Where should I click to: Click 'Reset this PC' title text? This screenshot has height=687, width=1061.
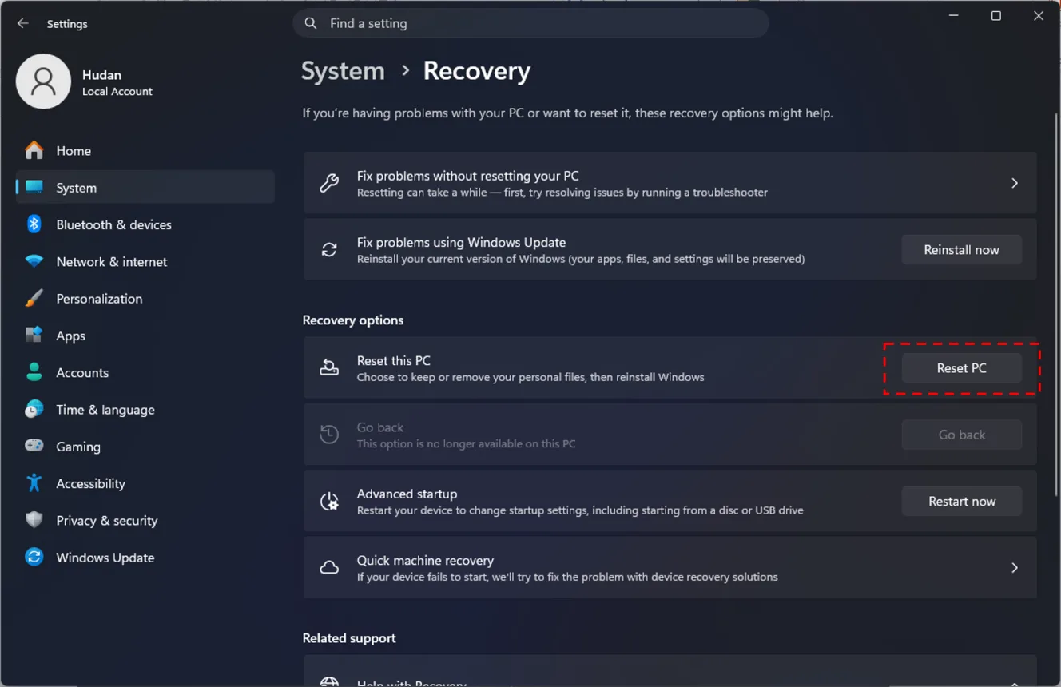(x=393, y=360)
